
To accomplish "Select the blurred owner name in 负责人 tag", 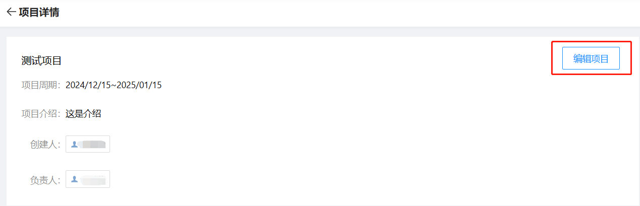I will click(x=93, y=179).
